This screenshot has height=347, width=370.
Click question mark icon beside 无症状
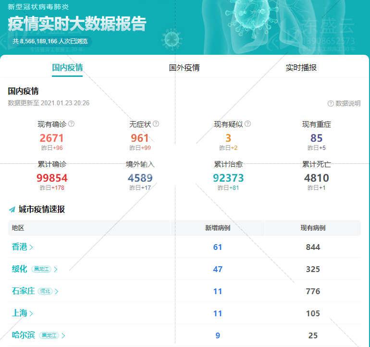pyautogui.click(x=156, y=124)
